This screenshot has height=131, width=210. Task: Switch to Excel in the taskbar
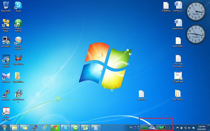[86, 128]
